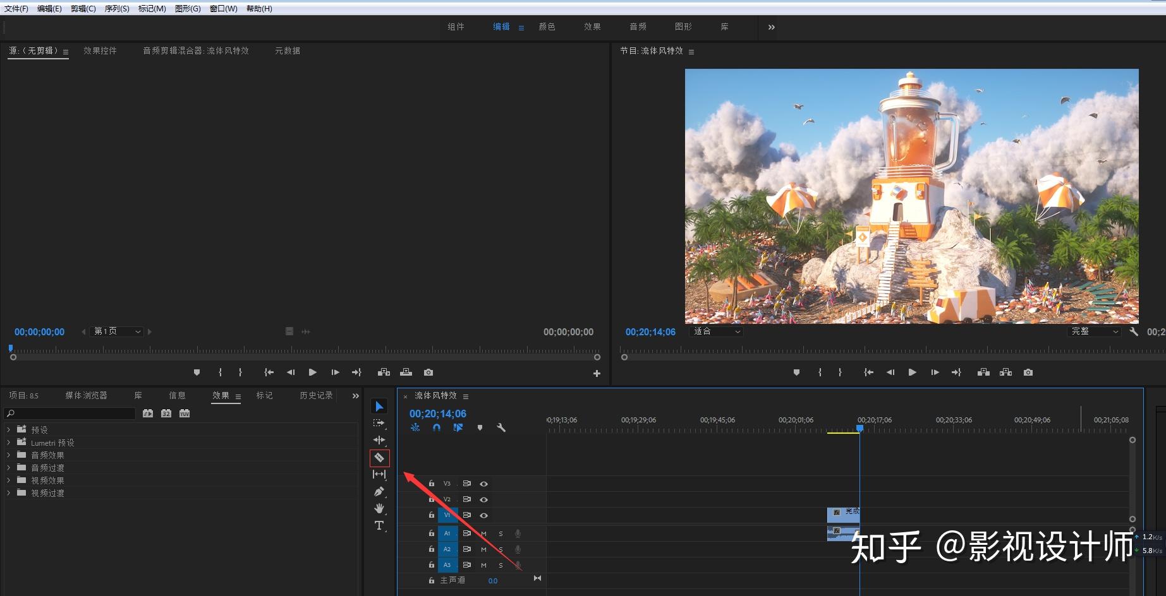Step forward one frame in program monitor

tap(935, 372)
